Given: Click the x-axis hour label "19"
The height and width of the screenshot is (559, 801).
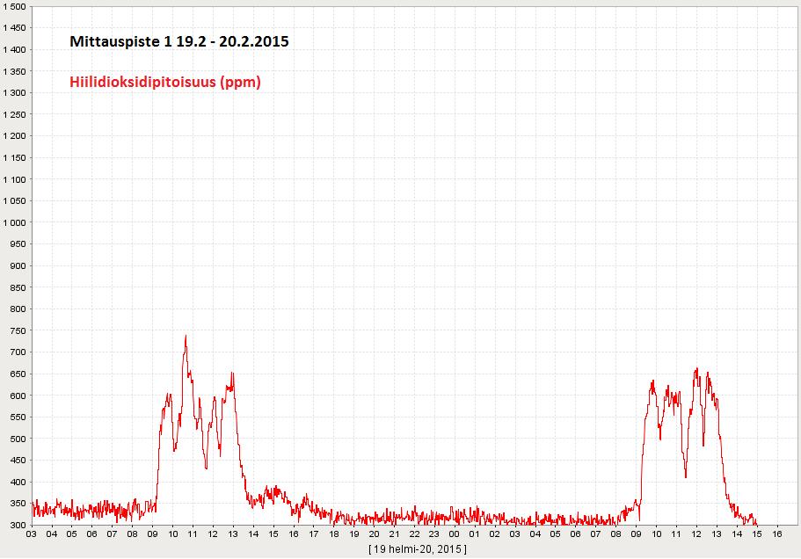Looking at the screenshot, I should click(x=354, y=534).
